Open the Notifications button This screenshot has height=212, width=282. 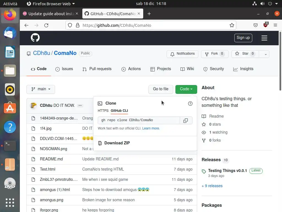click(182, 54)
